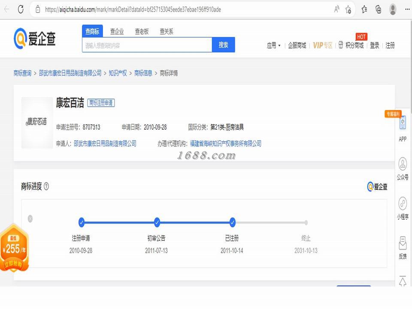This screenshot has width=412, height=309.
Task: Click the 终止 progress endpoint
Action: [x=306, y=223]
